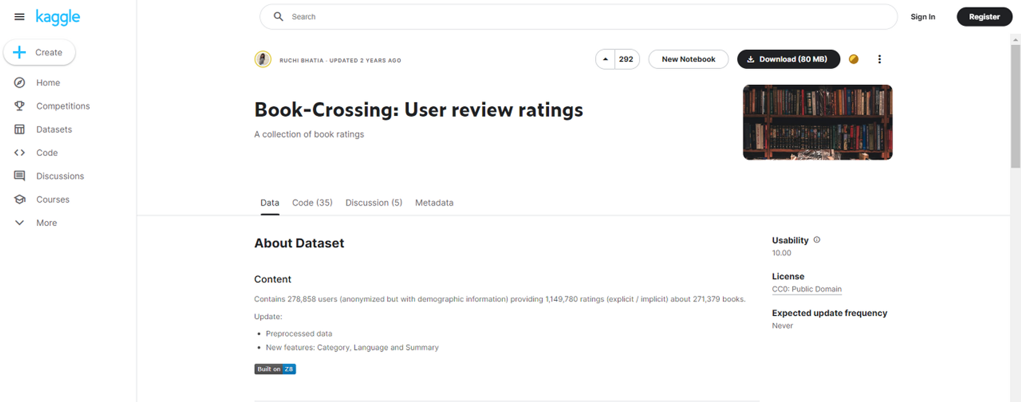Click the Usability value 10.00

(x=782, y=253)
